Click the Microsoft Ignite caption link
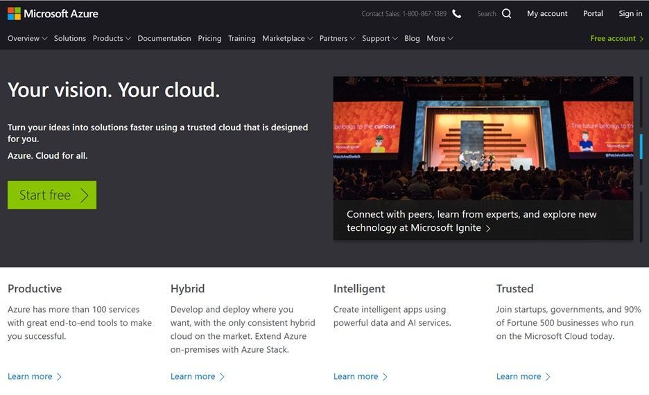 471,221
